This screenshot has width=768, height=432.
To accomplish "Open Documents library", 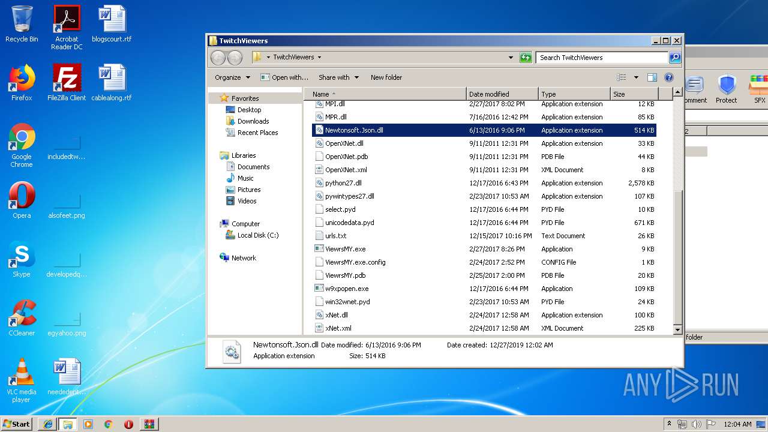I will tap(253, 167).
